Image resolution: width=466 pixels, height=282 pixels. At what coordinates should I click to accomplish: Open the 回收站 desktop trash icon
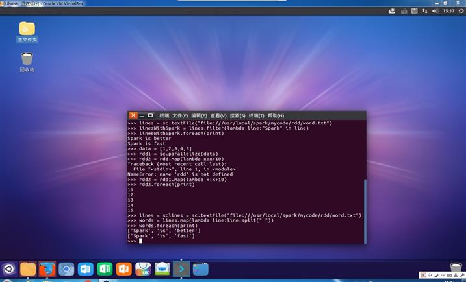pos(27,62)
